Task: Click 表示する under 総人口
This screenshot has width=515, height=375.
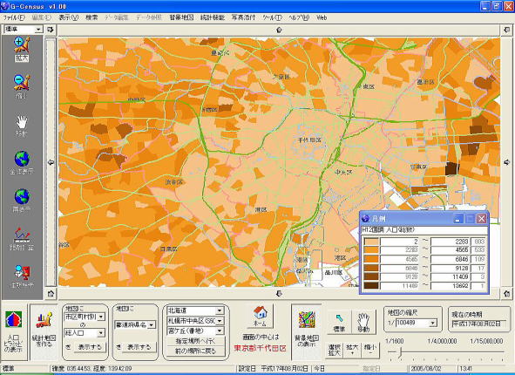Action: (x=90, y=347)
